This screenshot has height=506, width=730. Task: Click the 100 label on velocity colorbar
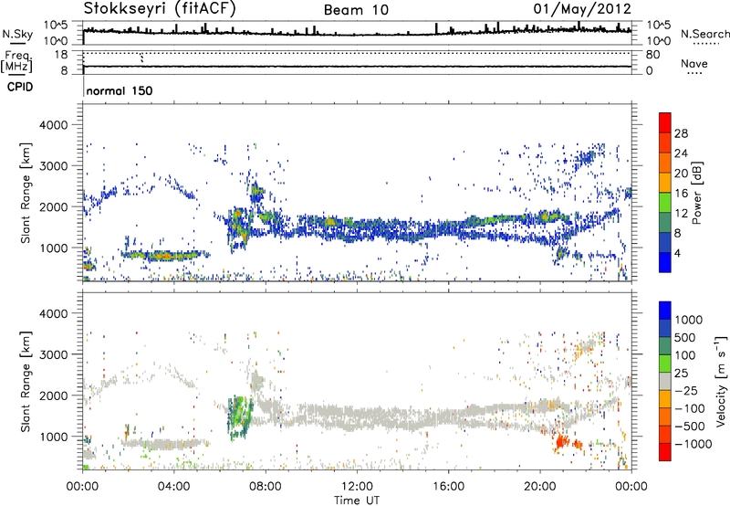[684, 355]
